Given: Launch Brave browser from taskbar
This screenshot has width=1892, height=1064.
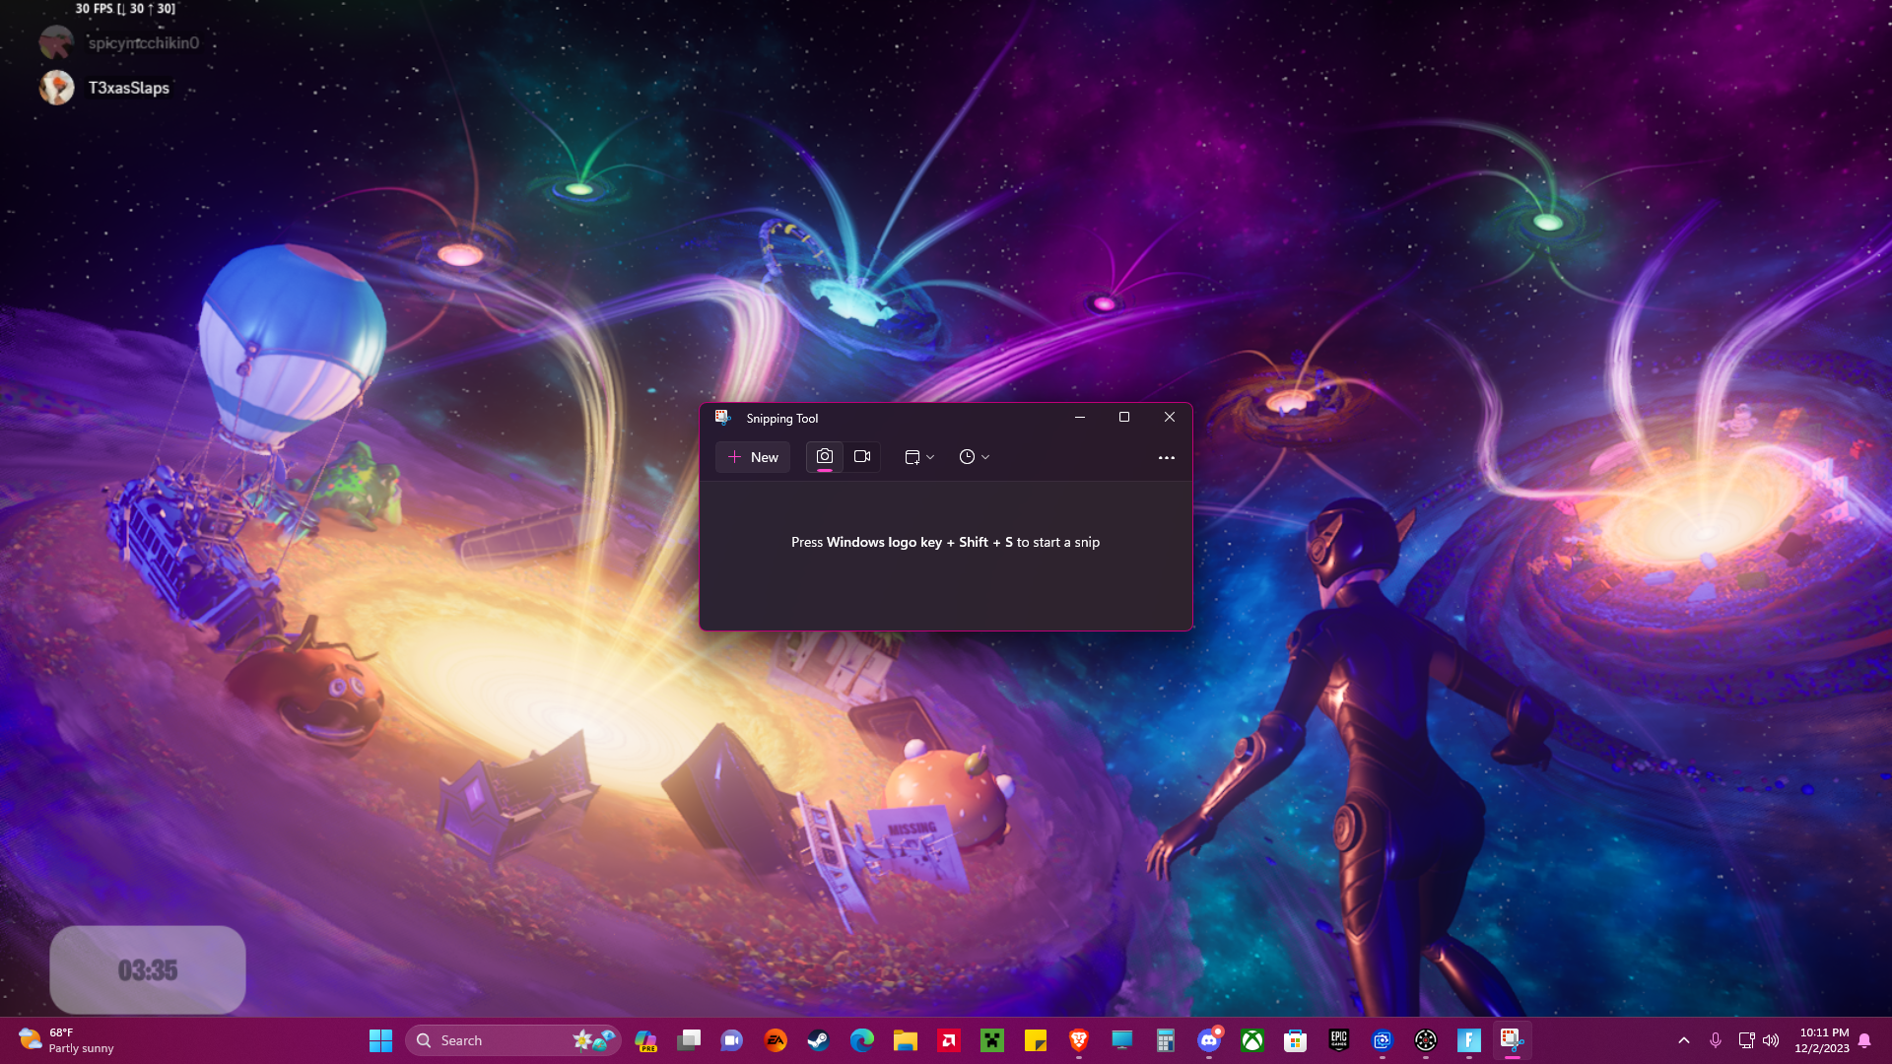Looking at the screenshot, I should pos(1079,1040).
